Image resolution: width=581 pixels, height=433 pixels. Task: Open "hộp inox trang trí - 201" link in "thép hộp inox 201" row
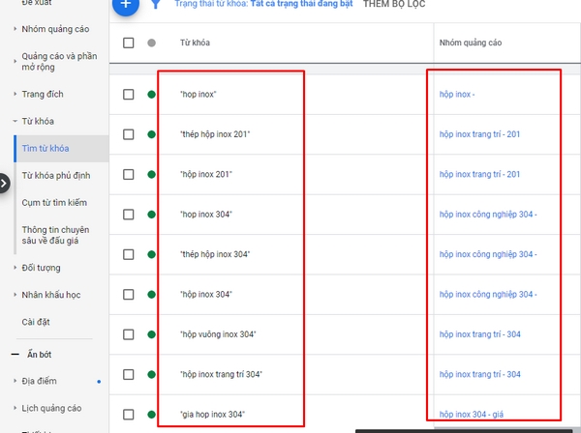tap(479, 134)
